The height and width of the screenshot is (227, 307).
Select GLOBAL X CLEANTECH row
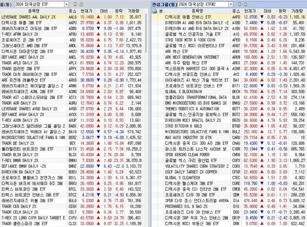(229, 178)
